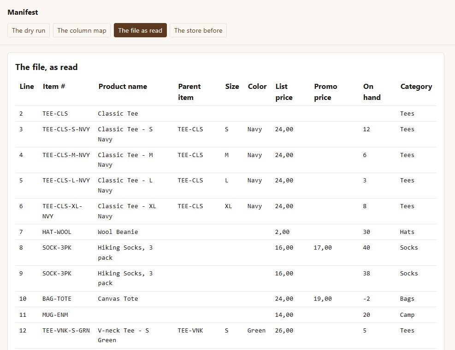
Task: Click the promo price 17,00
Action: 323,248
